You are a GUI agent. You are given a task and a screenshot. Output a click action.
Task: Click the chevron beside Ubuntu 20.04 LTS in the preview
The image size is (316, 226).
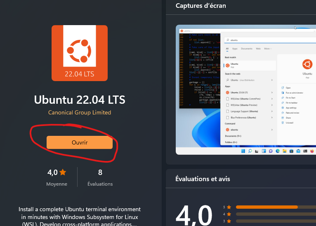[x=272, y=93]
